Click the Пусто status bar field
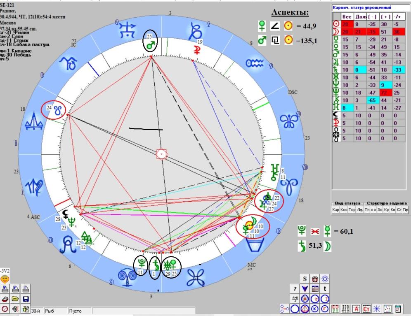Image resolution: width=411 pixels, height=316 pixels. coord(79,311)
